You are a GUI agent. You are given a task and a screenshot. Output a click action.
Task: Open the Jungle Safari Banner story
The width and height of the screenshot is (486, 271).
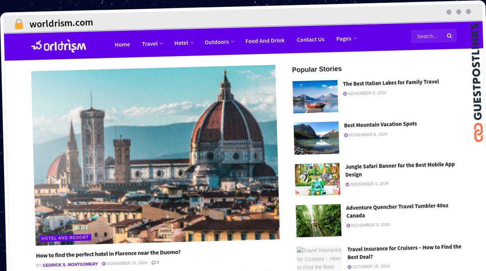[x=400, y=170]
